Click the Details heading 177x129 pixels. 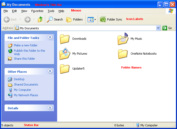tap(13, 108)
